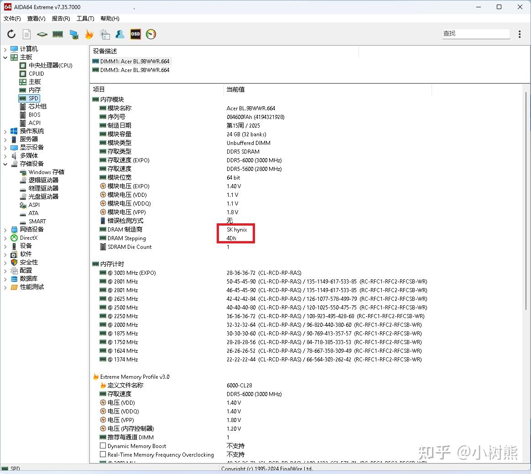Click the vertical ellipsis options button

pos(520,34)
